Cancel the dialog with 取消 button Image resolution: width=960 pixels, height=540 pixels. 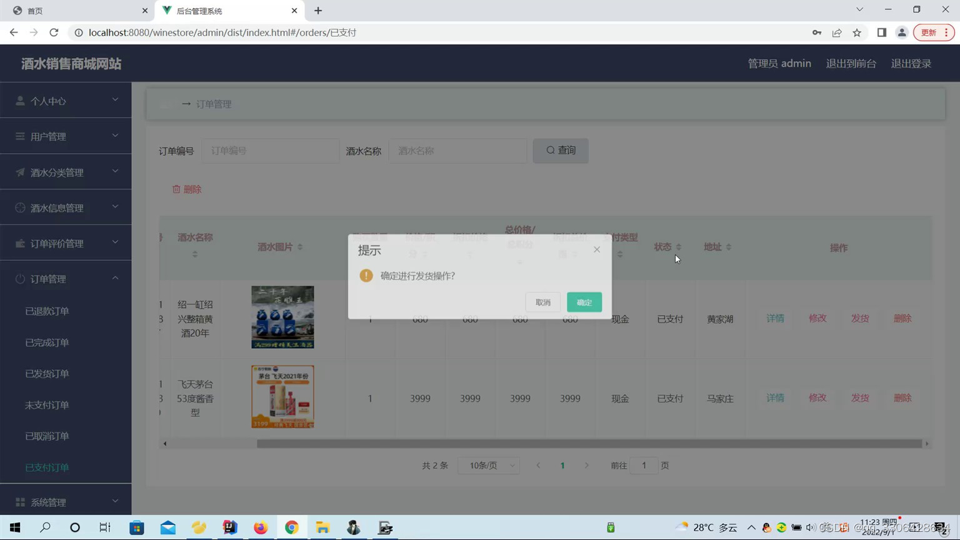(x=542, y=302)
